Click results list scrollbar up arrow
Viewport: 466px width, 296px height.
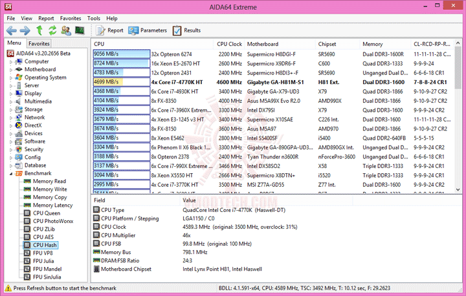point(458,43)
